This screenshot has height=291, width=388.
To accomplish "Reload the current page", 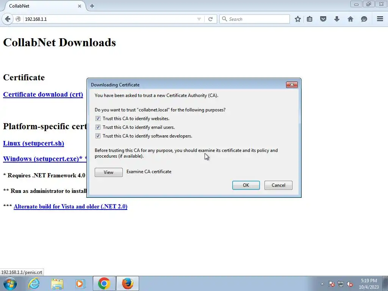I will tap(210, 19).
